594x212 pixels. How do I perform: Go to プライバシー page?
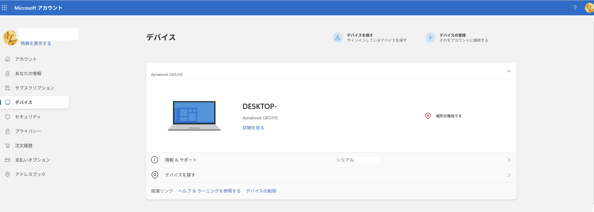click(x=34, y=131)
